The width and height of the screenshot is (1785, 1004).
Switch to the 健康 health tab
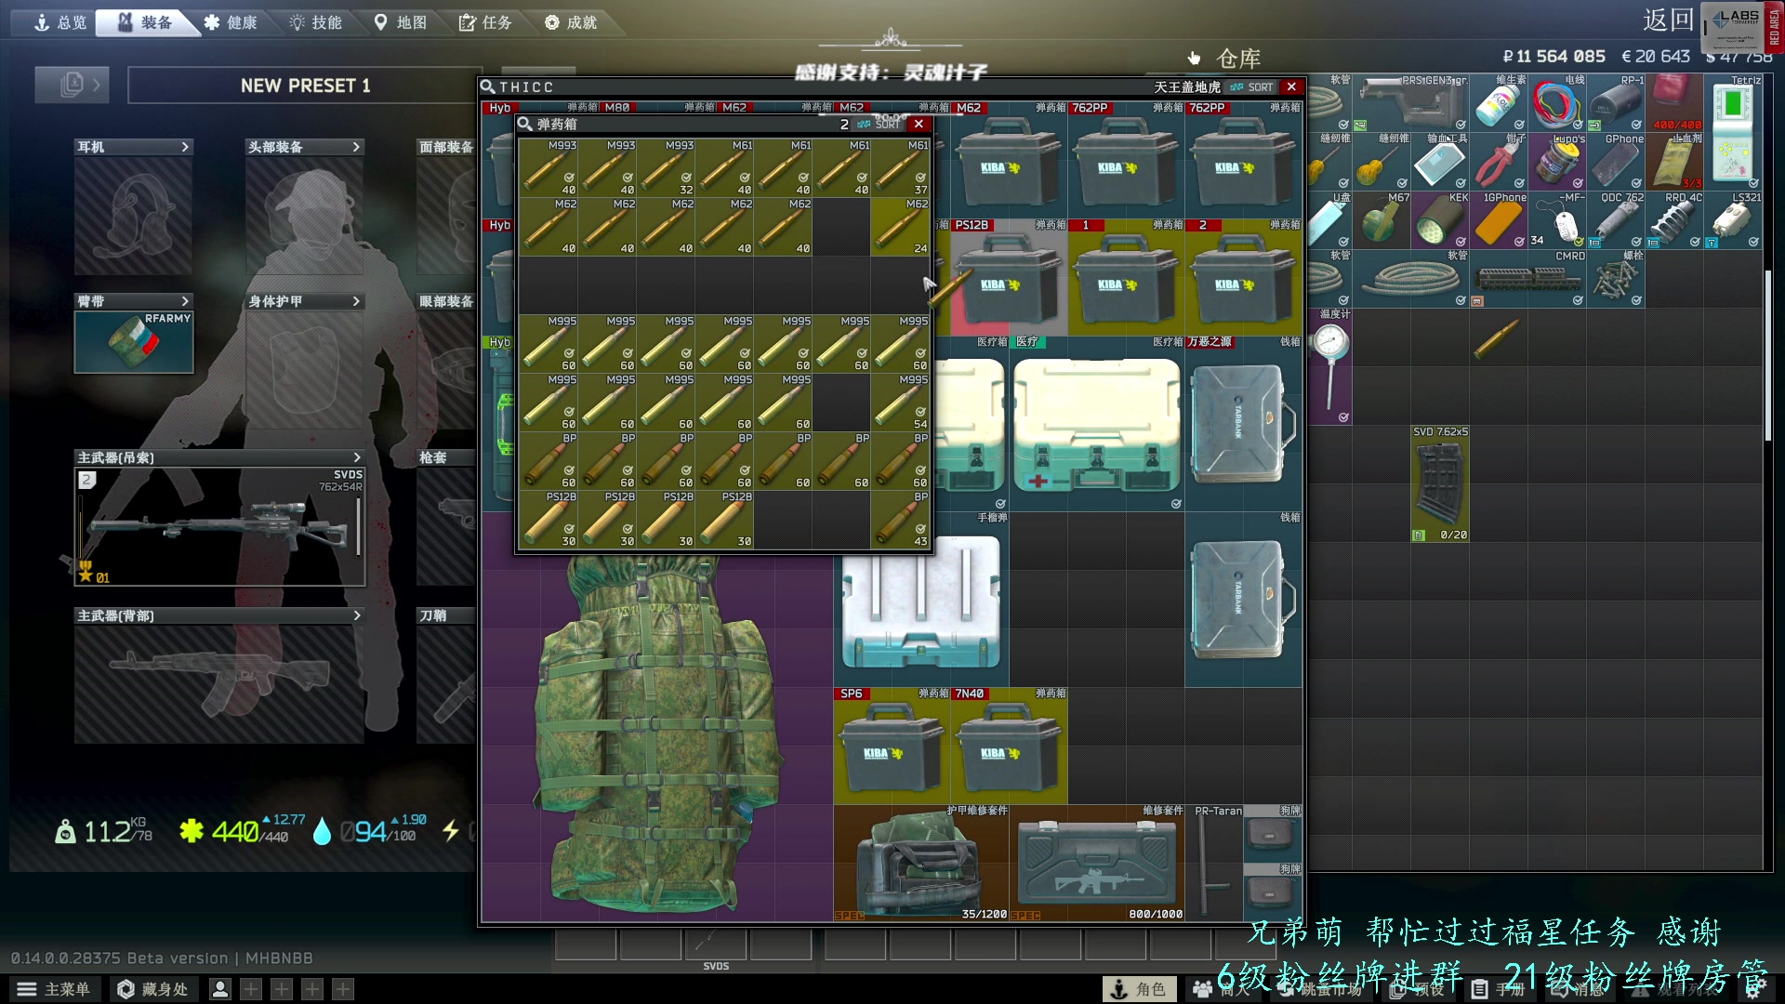point(230,22)
